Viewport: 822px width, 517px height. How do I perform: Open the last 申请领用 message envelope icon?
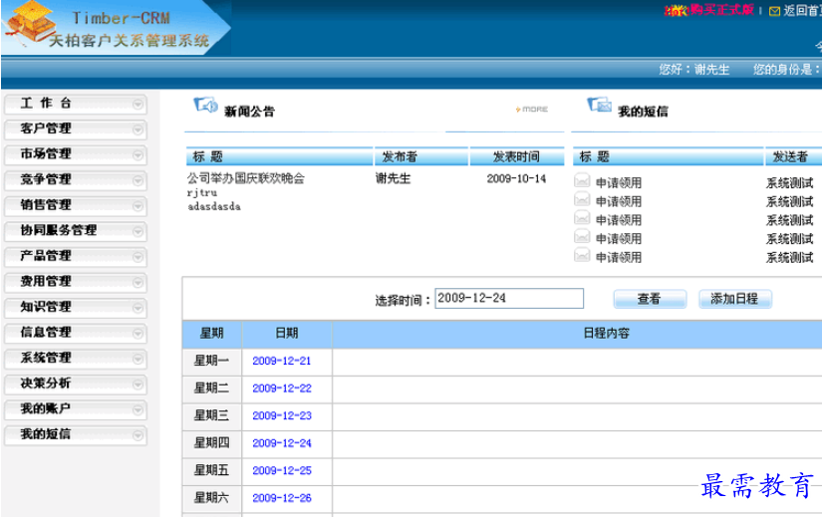click(582, 256)
